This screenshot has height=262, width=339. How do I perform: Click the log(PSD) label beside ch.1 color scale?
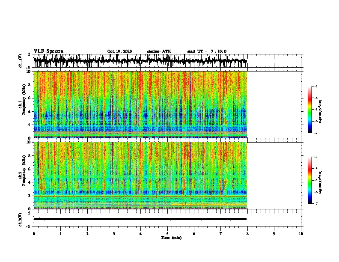pos(321,111)
